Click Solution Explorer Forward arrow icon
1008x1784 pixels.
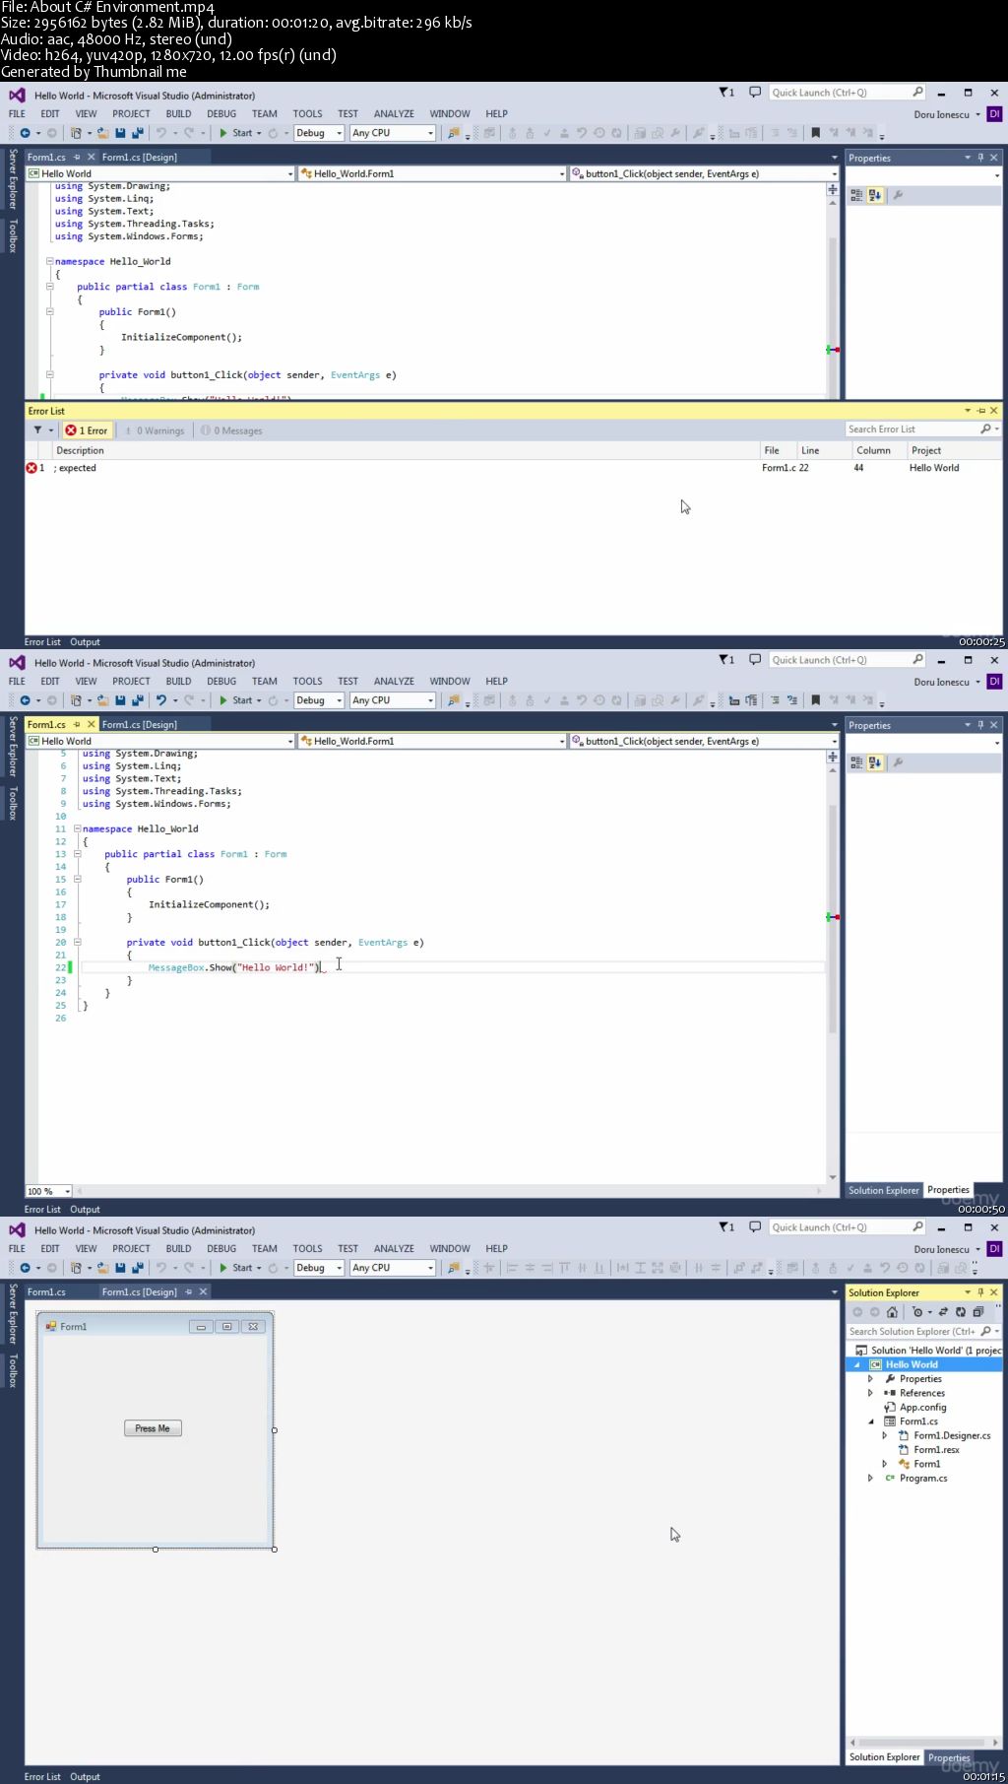pos(874,1312)
